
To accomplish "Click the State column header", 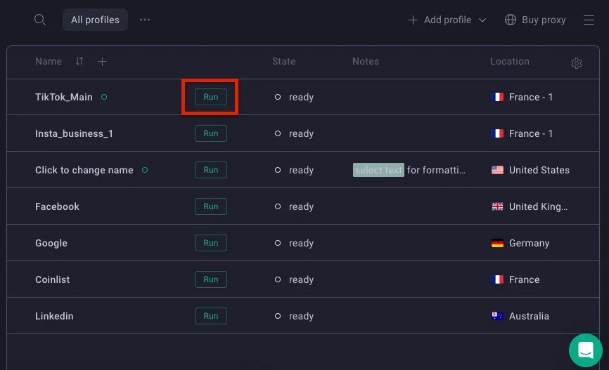I will (x=283, y=61).
